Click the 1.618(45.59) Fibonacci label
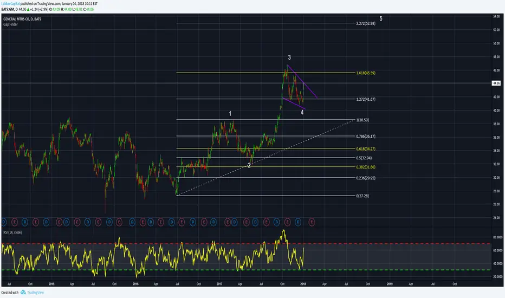505x298 pixels. pos(366,73)
